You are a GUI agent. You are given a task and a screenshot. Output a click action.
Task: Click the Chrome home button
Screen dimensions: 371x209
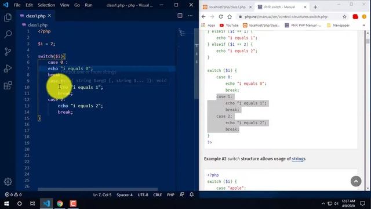pos(230,17)
